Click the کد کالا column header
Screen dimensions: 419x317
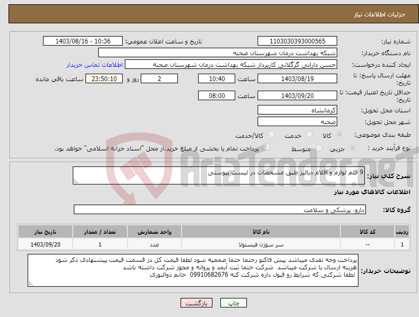pyautogui.click(x=367, y=232)
